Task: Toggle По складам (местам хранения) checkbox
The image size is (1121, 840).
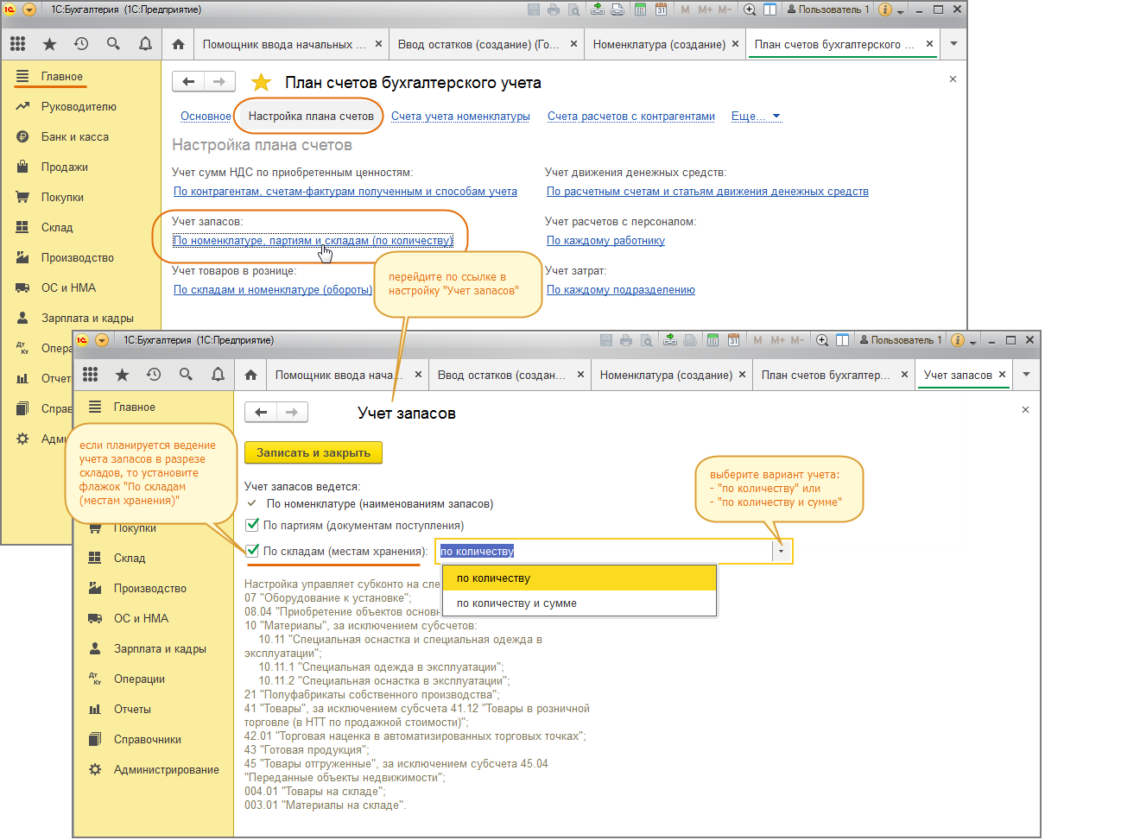Action: 253,551
